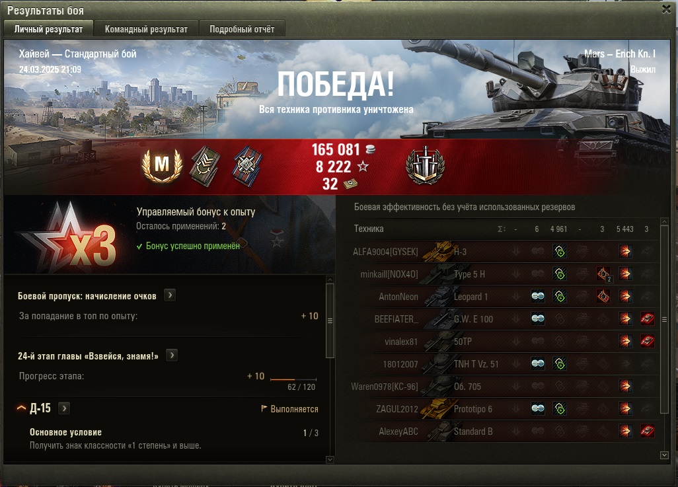This screenshot has height=487, width=678.
Task: Click the Mastery badge "M" medal icon
Action: [162, 166]
